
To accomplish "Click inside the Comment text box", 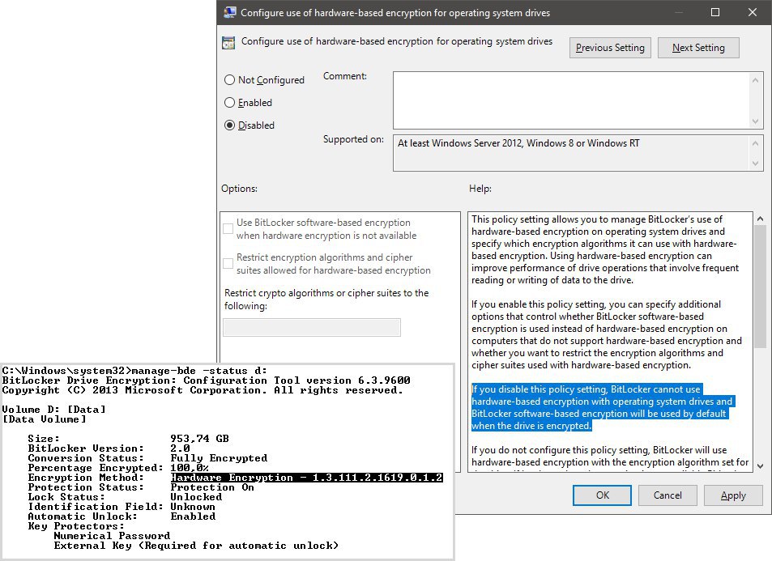I will [x=571, y=100].
